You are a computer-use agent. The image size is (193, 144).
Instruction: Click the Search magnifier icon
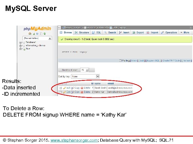[x=105, y=33]
